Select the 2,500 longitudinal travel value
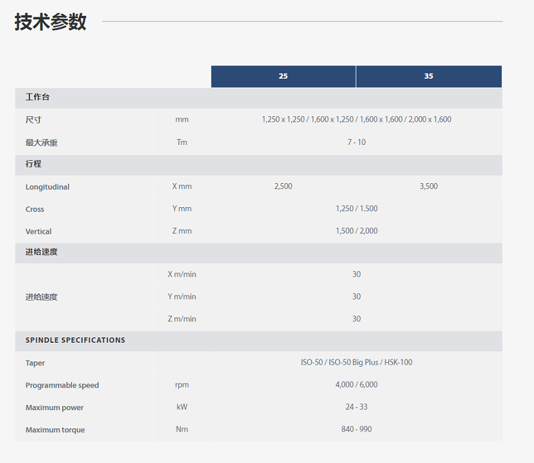The height and width of the screenshot is (463, 534). coord(283,186)
